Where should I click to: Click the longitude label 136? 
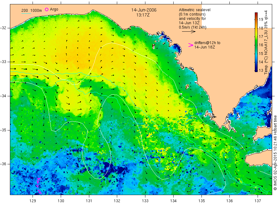(229, 201)
